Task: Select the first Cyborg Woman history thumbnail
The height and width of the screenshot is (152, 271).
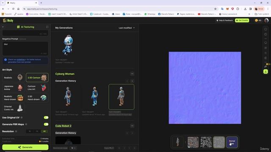Action: 68,97
